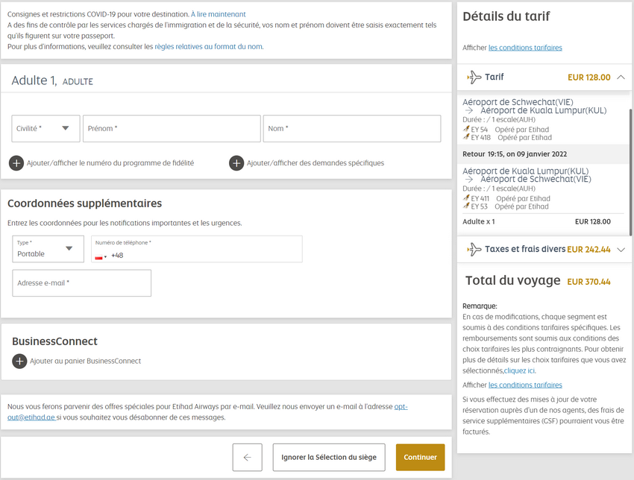The height and width of the screenshot is (480, 634).
Task: Open règles relatives au format du nom link
Action: tap(209, 46)
